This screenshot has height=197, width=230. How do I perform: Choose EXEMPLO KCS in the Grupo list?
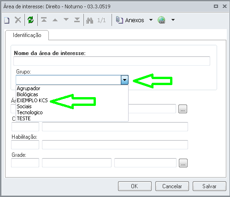coord(72,100)
